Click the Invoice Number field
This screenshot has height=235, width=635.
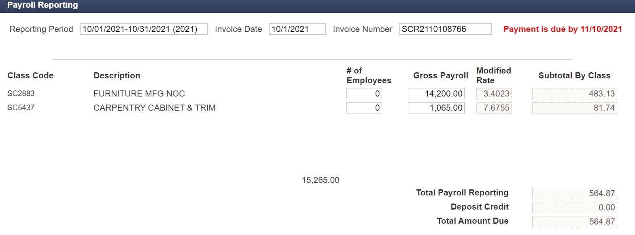tap(446, 29)
